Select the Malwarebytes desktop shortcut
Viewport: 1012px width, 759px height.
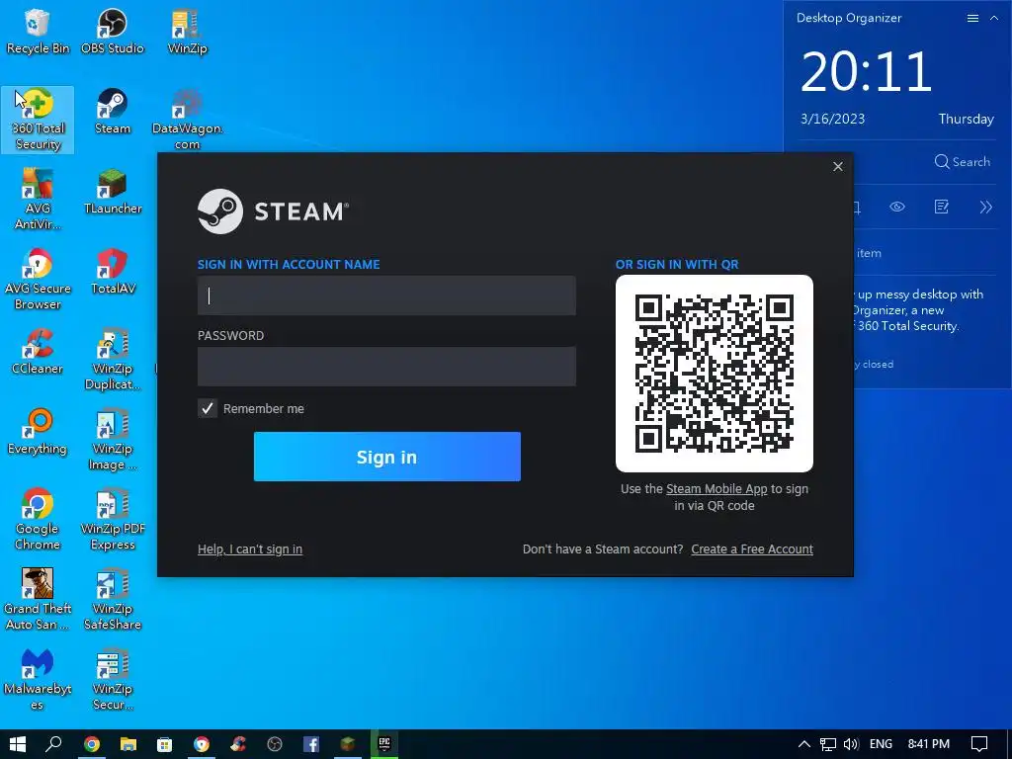click(x=38, y=680)
